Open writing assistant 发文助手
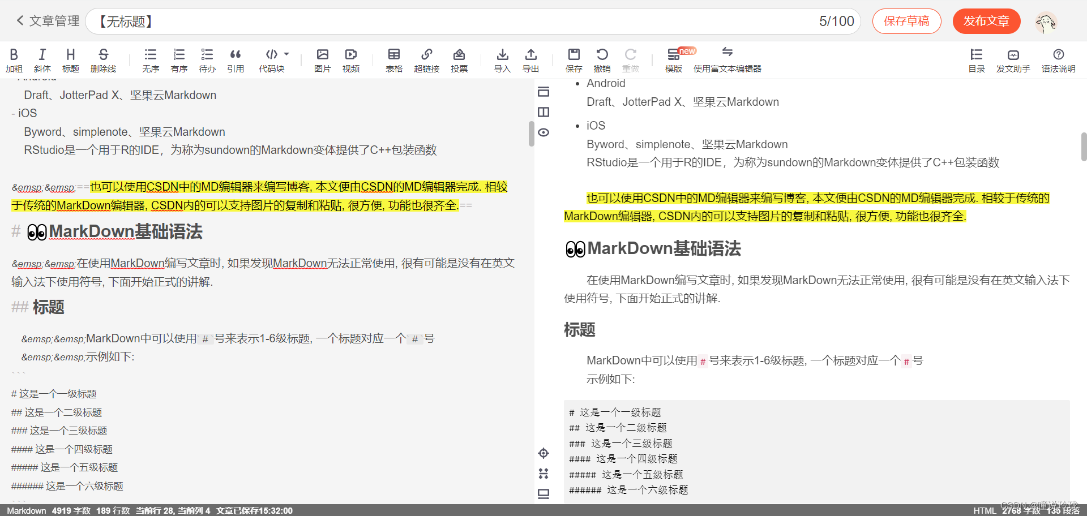 tap(1013, 61)
